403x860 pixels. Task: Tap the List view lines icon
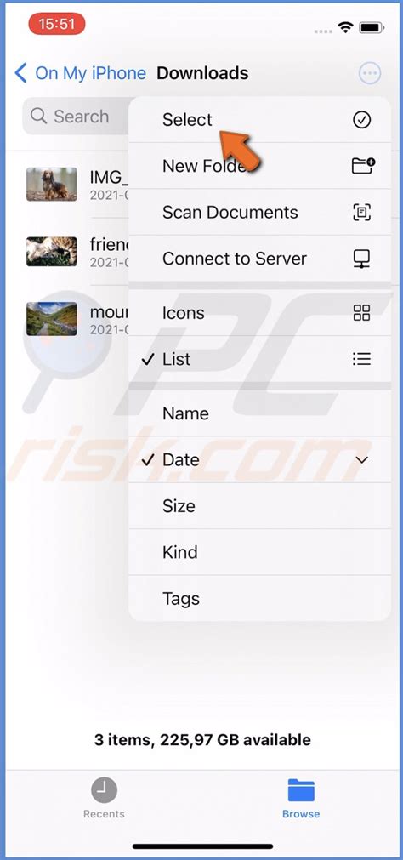362,359
